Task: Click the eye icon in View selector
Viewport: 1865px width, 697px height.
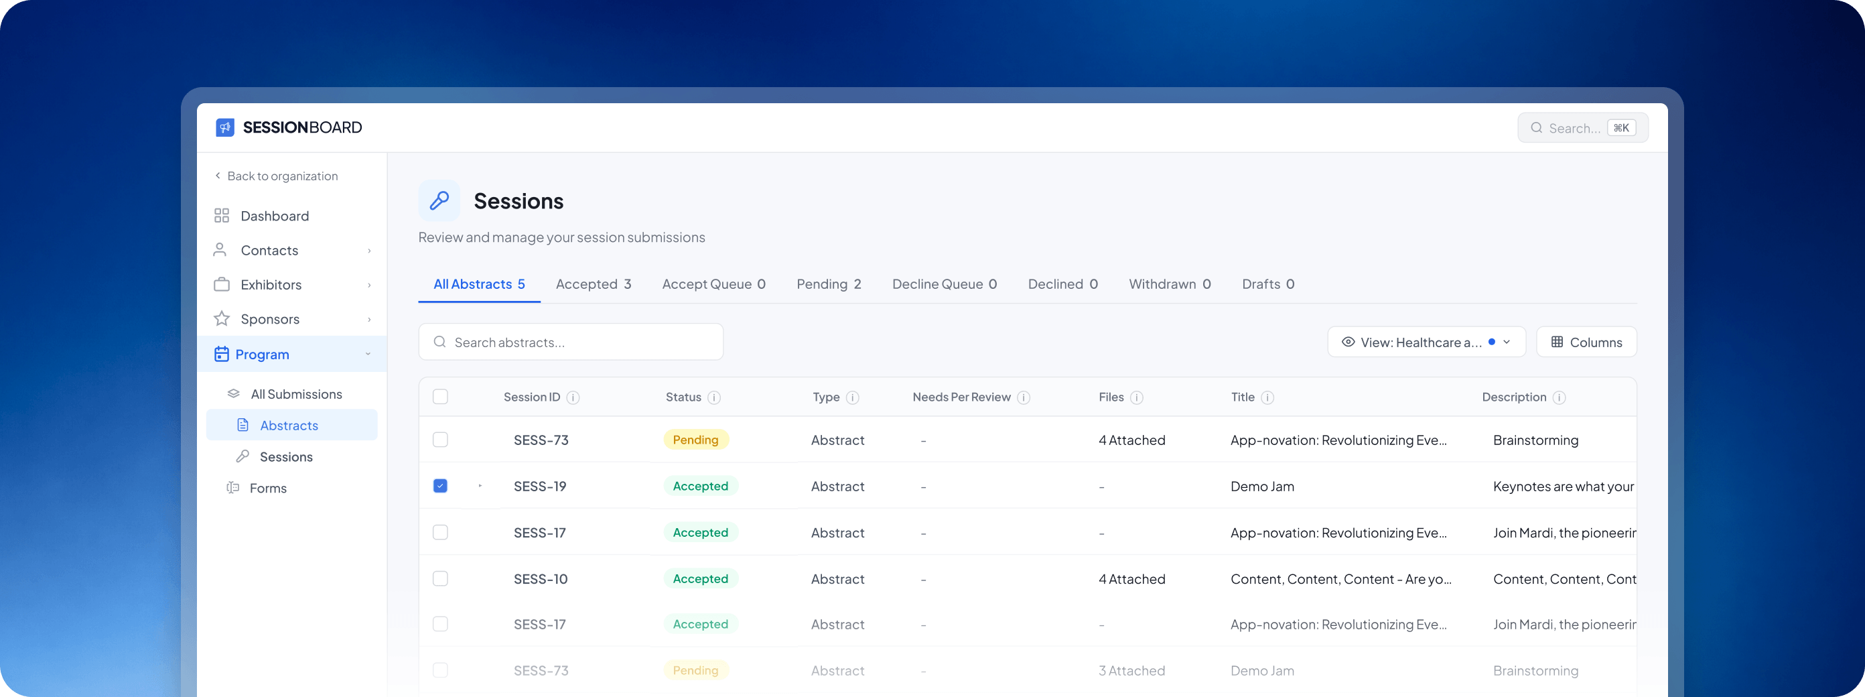Action: (x=1348, y=342)
